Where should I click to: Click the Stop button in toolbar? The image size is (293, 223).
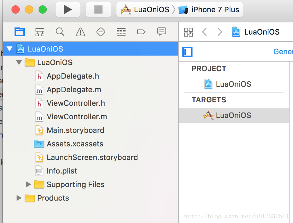pyautogui.click(x=98, y=9)
